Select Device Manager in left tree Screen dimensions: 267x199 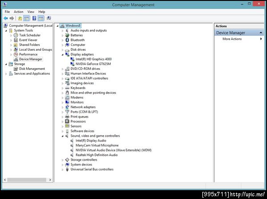click(x=30, y=59)
